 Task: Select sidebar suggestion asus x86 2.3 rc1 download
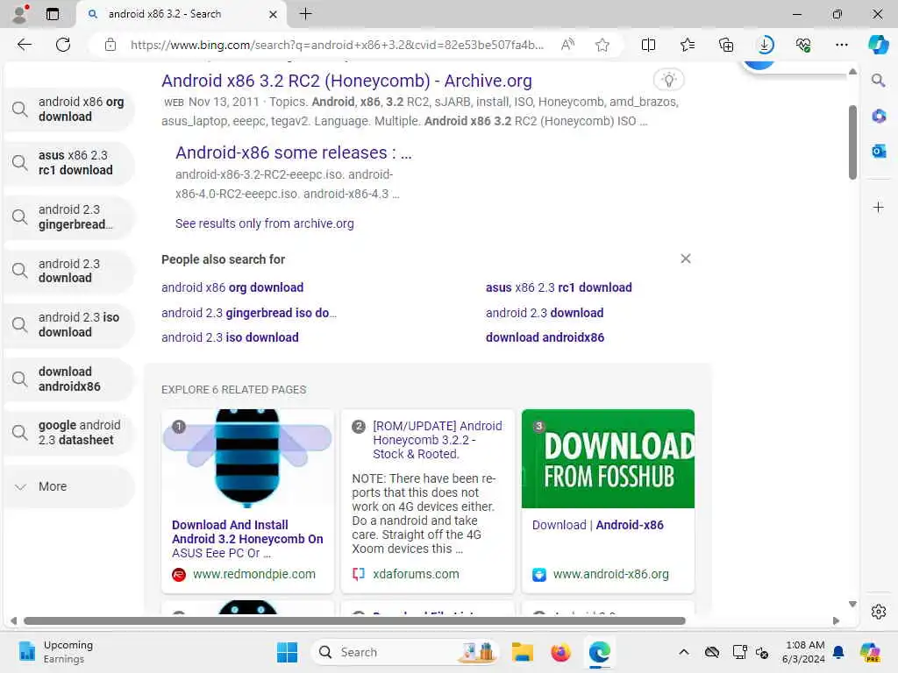68,162
